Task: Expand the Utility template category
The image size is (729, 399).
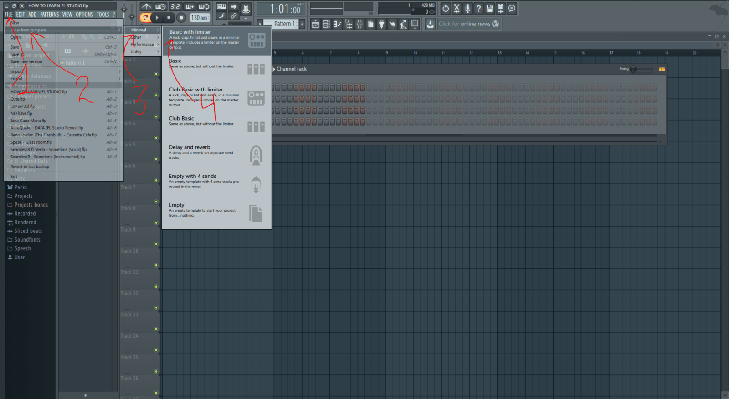Action: [143, 52]
